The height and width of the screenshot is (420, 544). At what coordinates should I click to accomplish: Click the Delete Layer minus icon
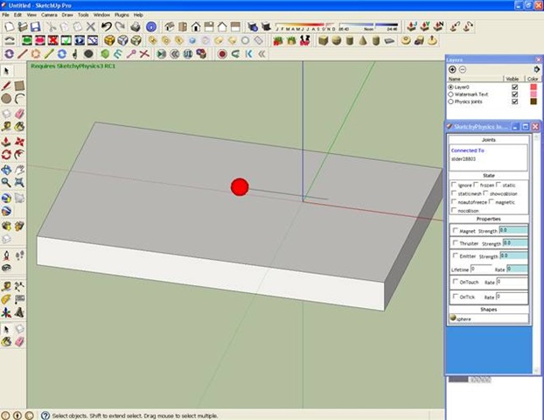point(462,69)
